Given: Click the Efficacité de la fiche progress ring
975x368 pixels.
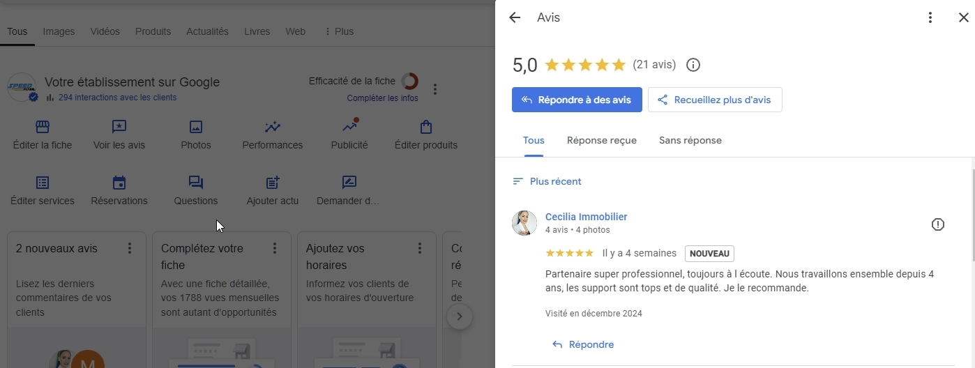Looking at the screenshot, I should [410, 82].
